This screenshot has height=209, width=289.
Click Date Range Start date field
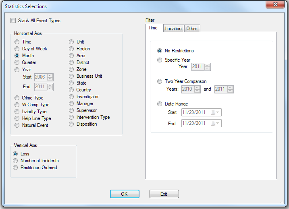pyautogui.click(x=202, y=112)
